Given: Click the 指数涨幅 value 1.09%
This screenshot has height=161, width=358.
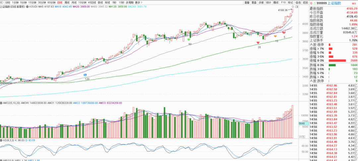Looking at the screenshot, I should 353,25.
